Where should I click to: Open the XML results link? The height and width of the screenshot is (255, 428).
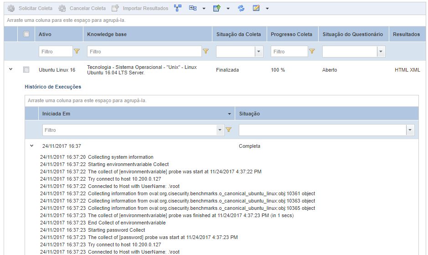415,70
